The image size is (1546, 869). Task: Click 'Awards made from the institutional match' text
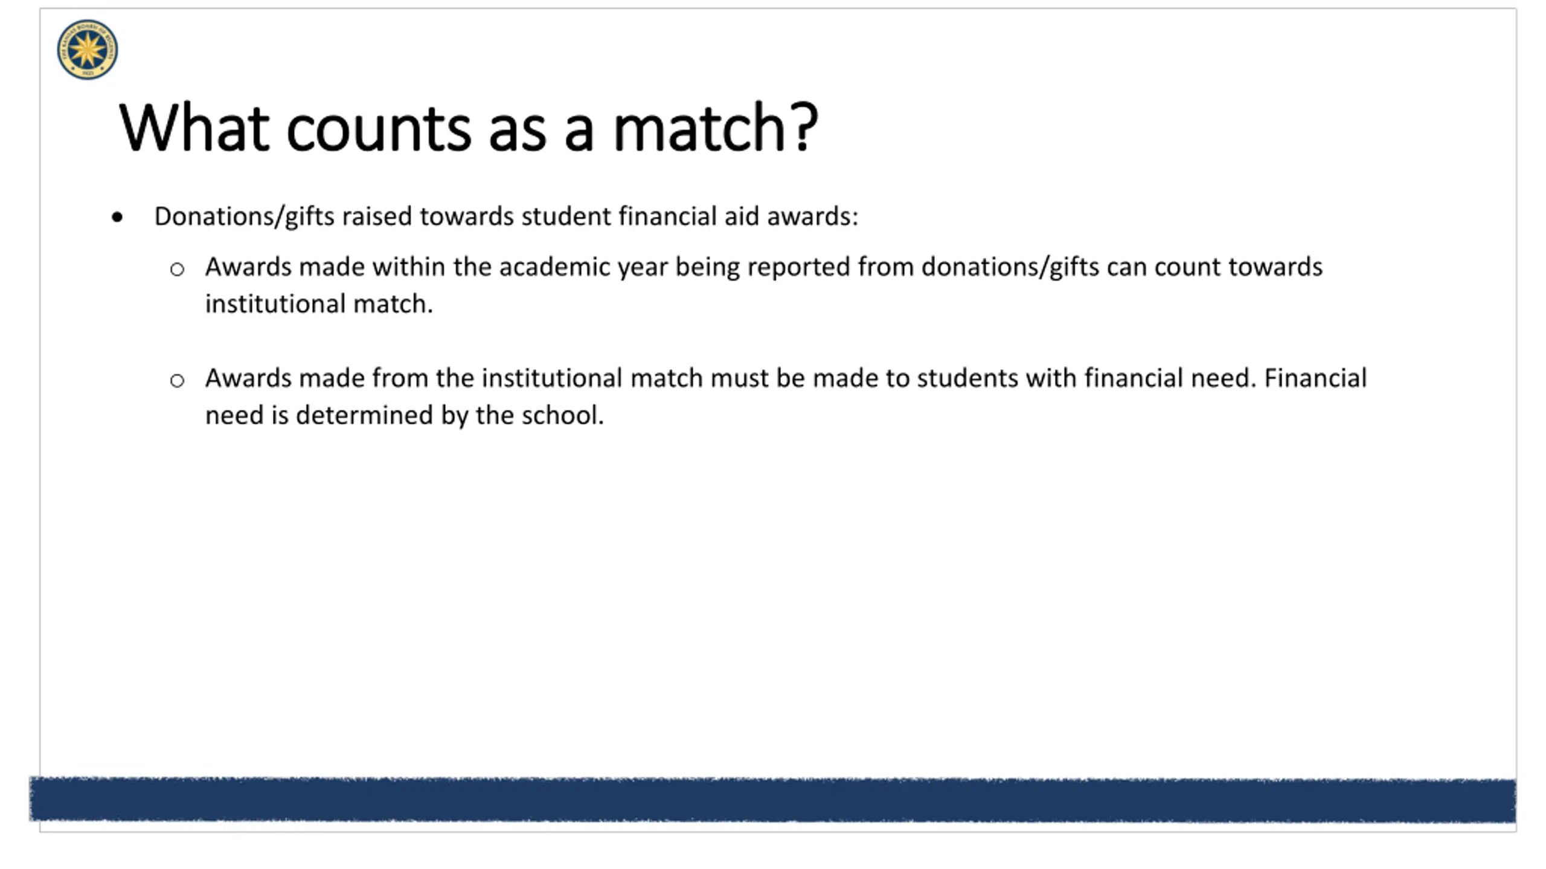coord(455,378)
